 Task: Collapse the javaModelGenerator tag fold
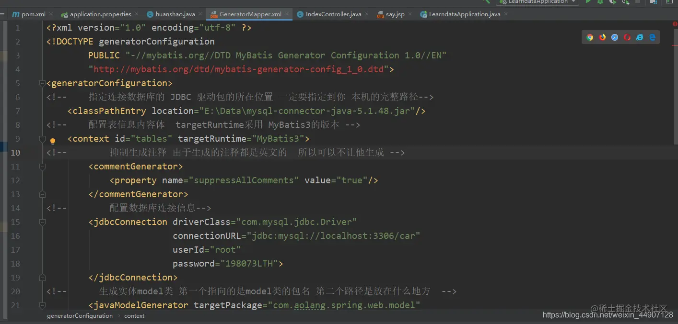(42, 305)
